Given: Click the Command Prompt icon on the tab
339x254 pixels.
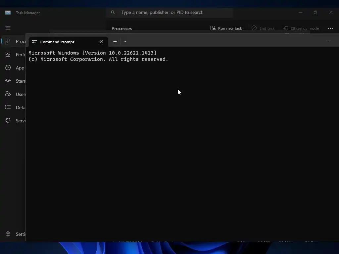Looking at the screenshot, I should point(34,42).
